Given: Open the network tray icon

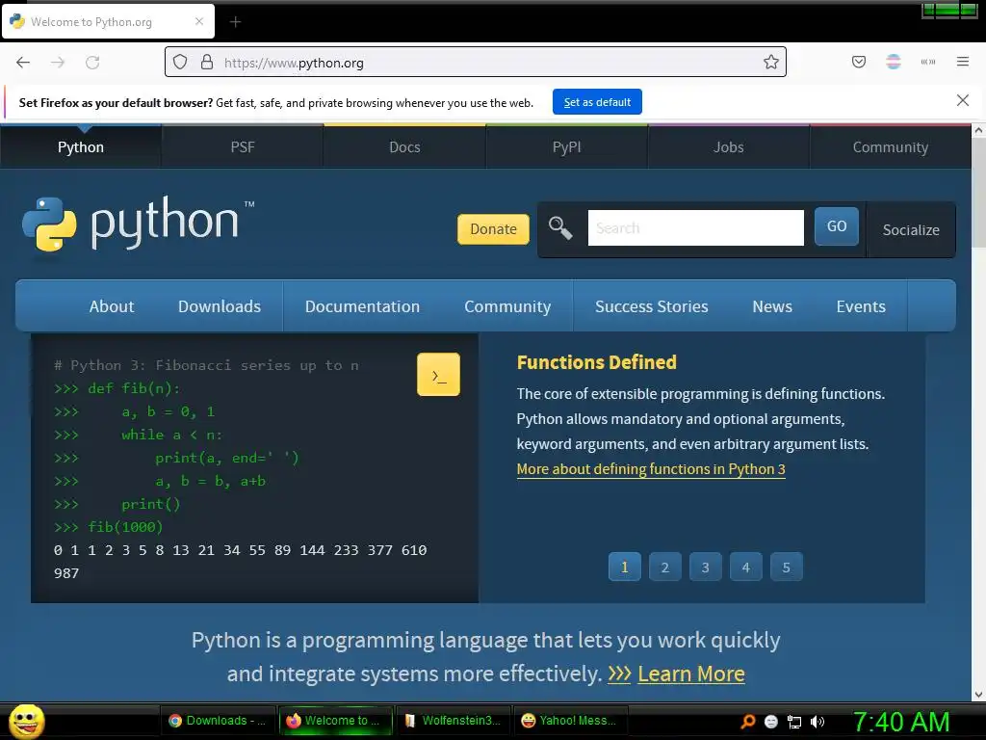Looking at the screenshot, I should click(x=794, y=722).
